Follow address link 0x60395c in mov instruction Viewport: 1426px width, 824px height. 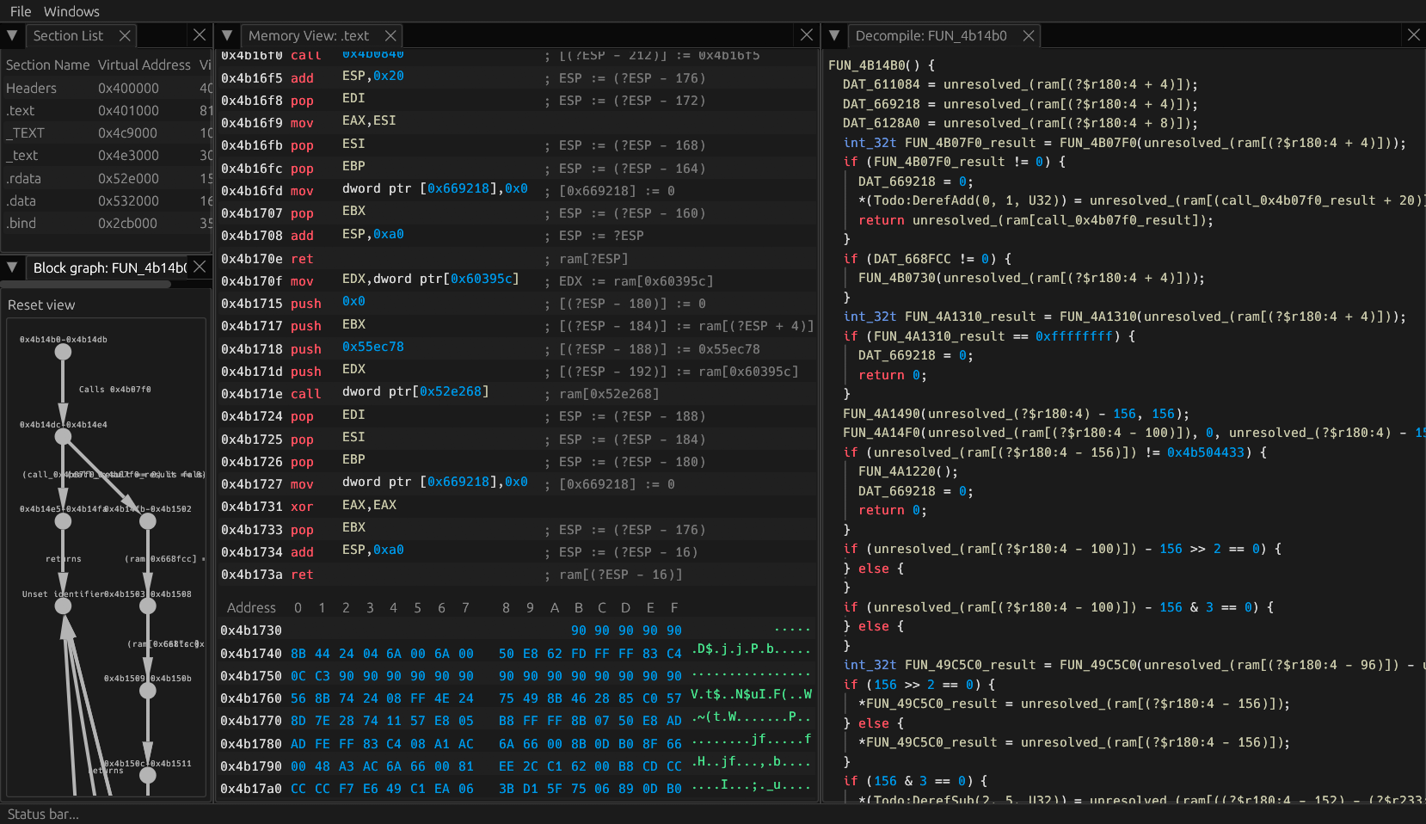coord(482,279)
